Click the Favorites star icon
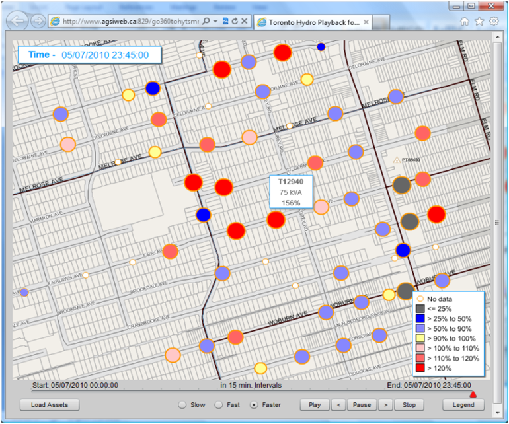The width and height of the screenshot is (509, 424). tap(479, 22)
